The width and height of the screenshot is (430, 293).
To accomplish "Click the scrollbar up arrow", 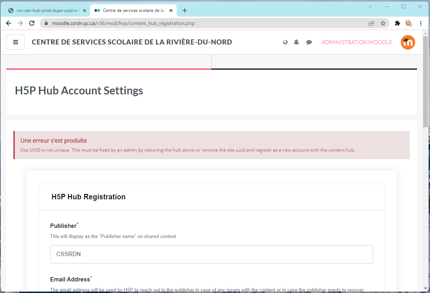I will click(x=425, y=33).
